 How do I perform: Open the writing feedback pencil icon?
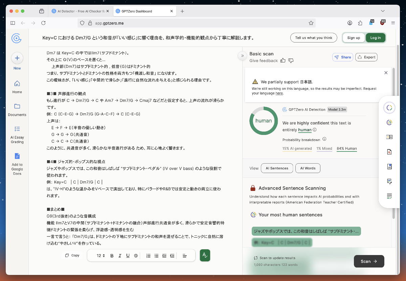pyautogui.click(x=389, y=181)
